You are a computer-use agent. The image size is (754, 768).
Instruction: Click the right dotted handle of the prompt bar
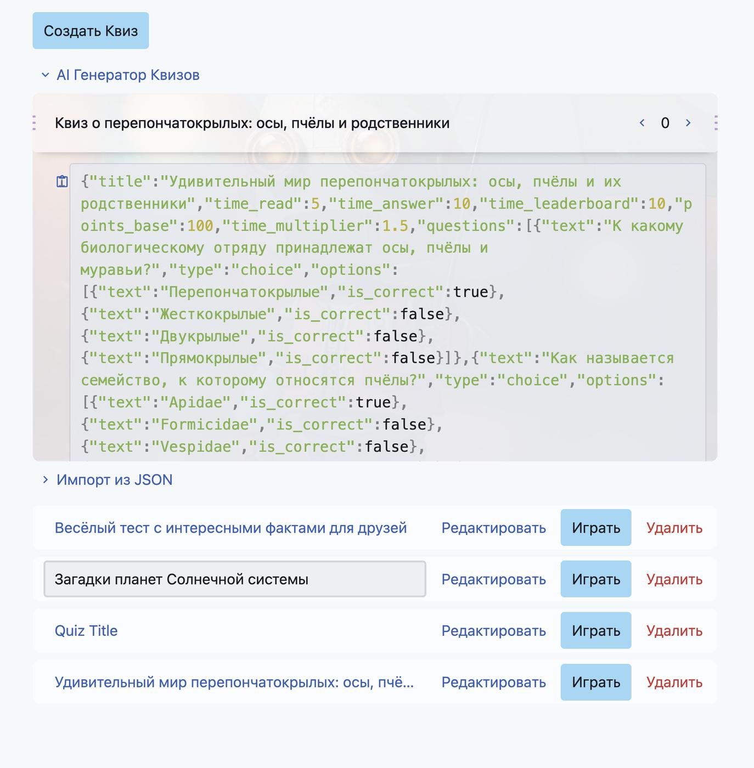[716, 123]
